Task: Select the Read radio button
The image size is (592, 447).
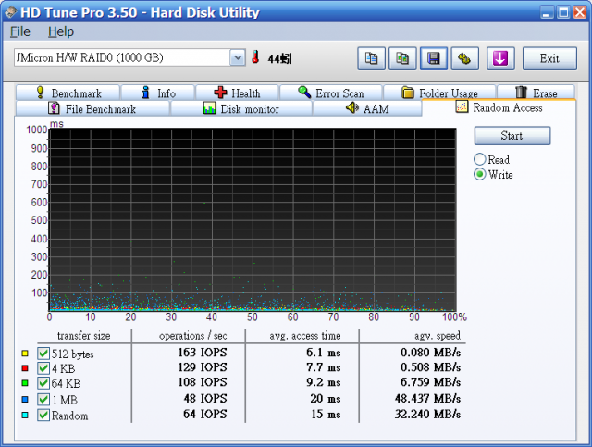Action: (479, 159)
